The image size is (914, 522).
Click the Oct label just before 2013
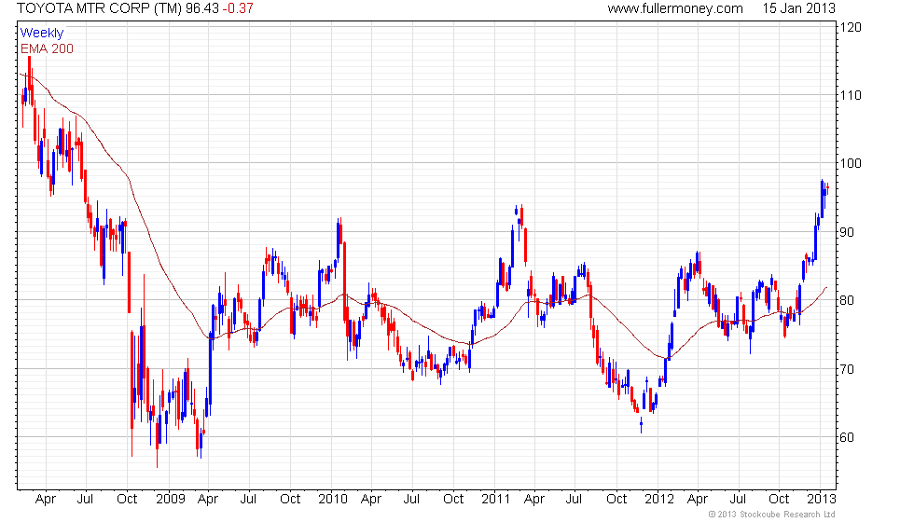[780, 500]
